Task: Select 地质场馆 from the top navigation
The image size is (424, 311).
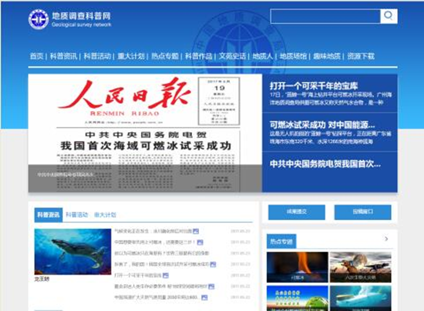Action: 293,56
